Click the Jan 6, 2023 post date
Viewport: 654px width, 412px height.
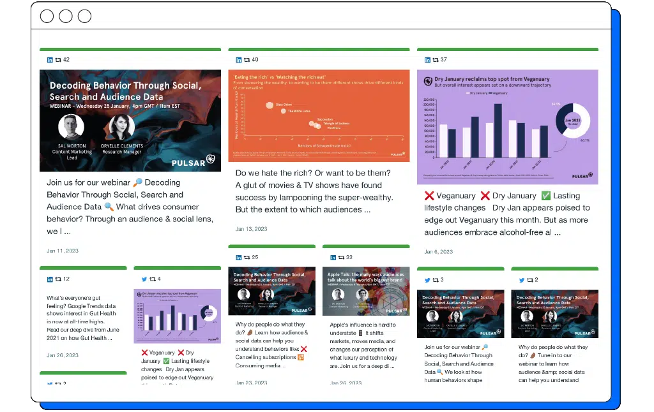pyautogui.click(x=438, y=251)
